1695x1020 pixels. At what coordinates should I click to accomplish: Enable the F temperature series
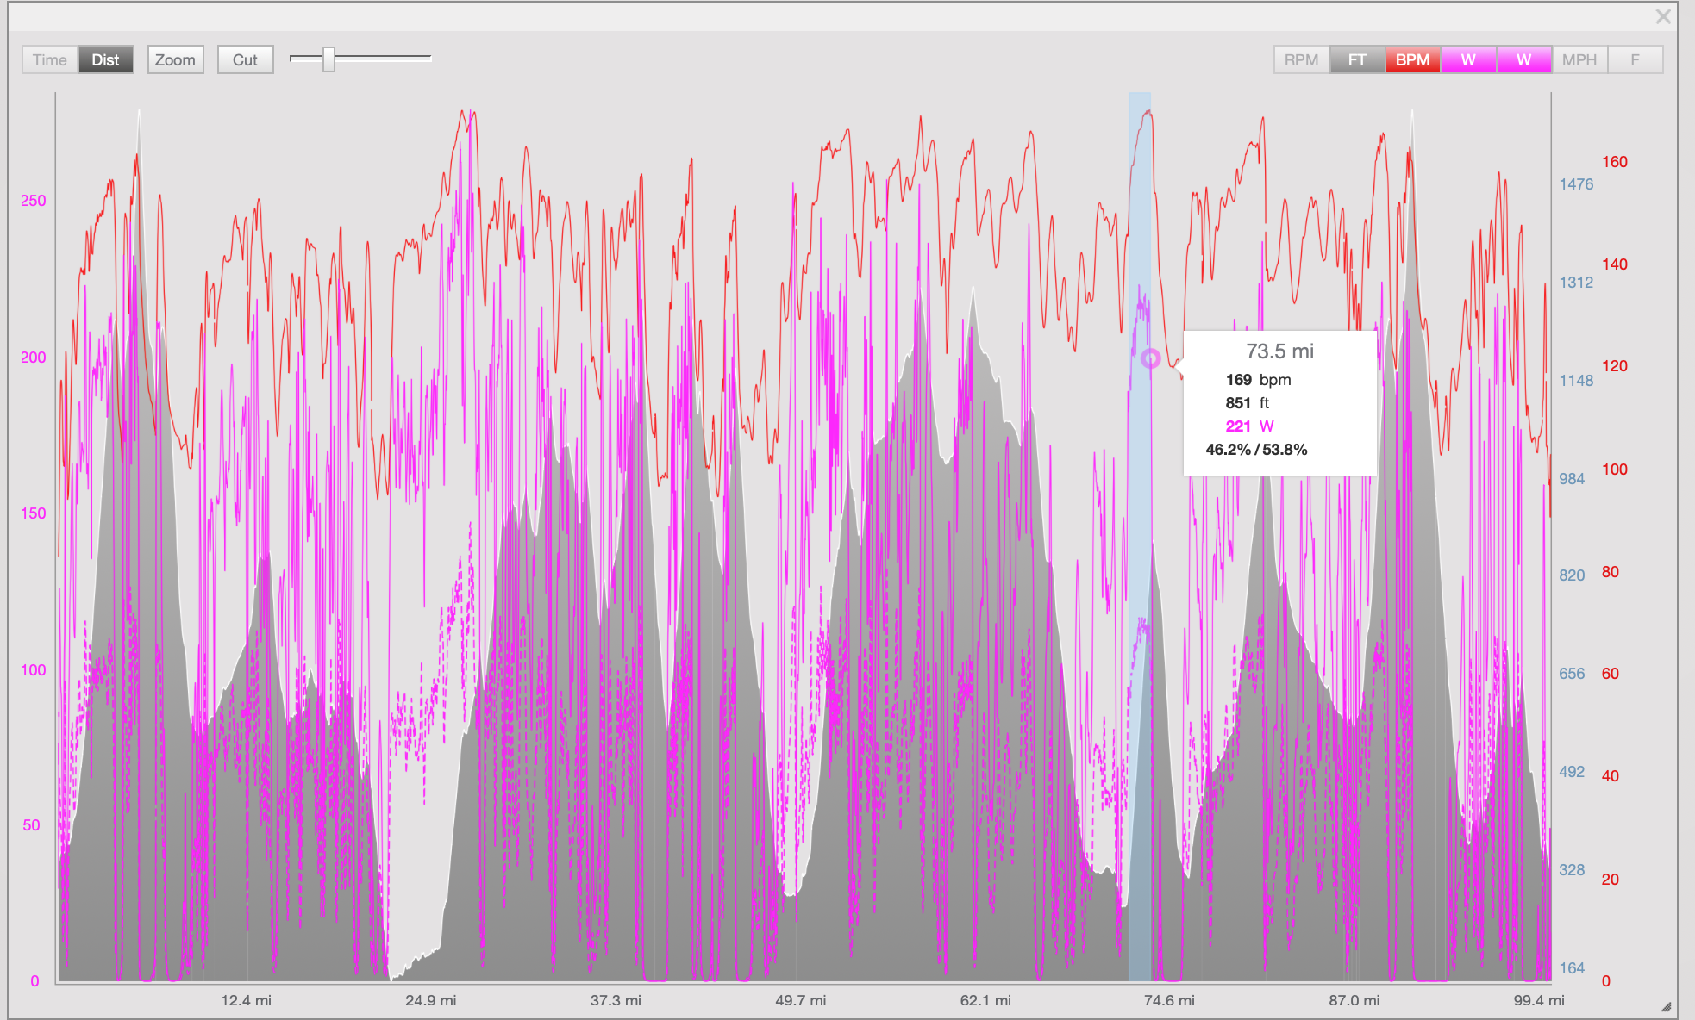click(x=1635, y=59)
